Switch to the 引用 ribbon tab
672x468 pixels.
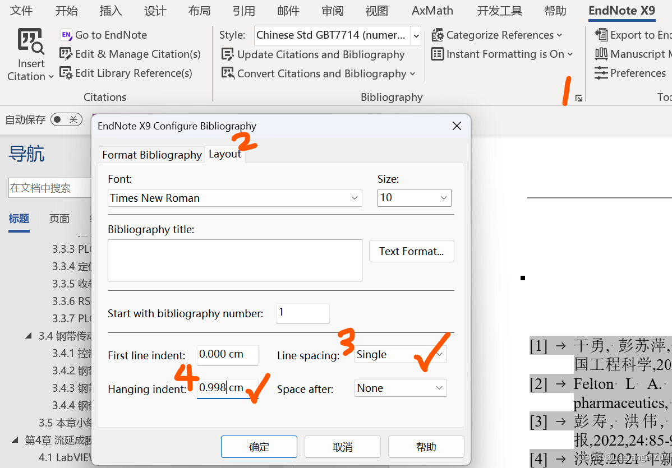click(x=244, y=10)
